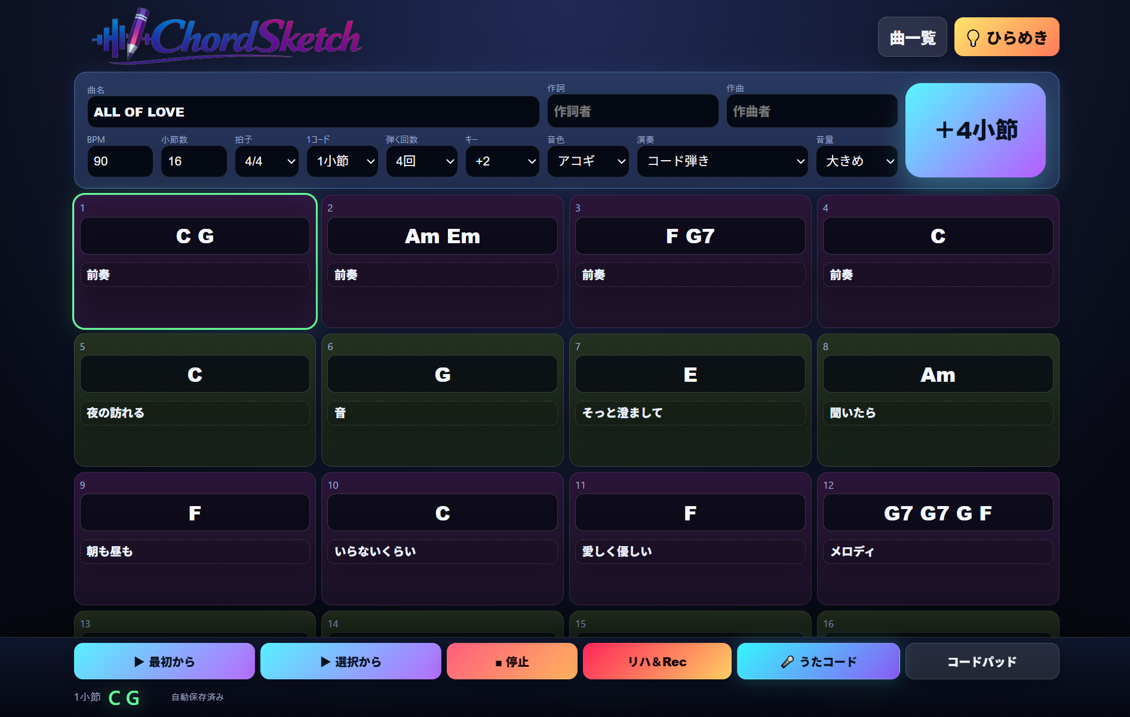Expand the 拍子 4/4 dropdown
The image size is (1130, 717).
[x=267, y=161]
